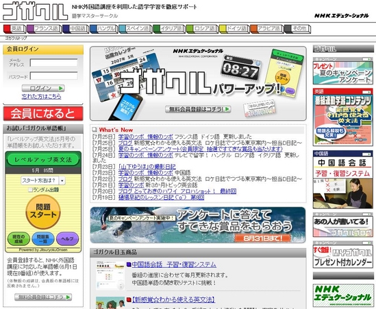
Task: Open the 英語 language tab
Action: click(x=14, y=29)
